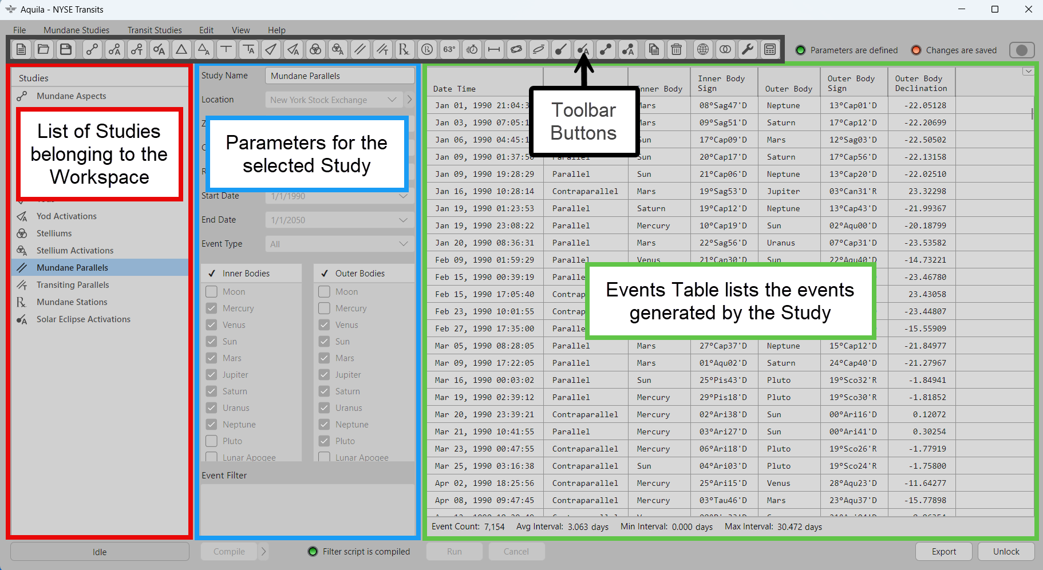1043x570 pixels.
Task: Click the 63° degree toolbar icon
Action: click(x=449, y=50)
